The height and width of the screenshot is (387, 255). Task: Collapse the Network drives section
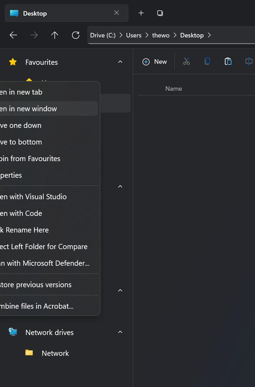pyautogui.click(x=120, y=332)
